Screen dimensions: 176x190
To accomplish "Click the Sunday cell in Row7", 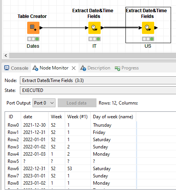I will pos(100,176).
